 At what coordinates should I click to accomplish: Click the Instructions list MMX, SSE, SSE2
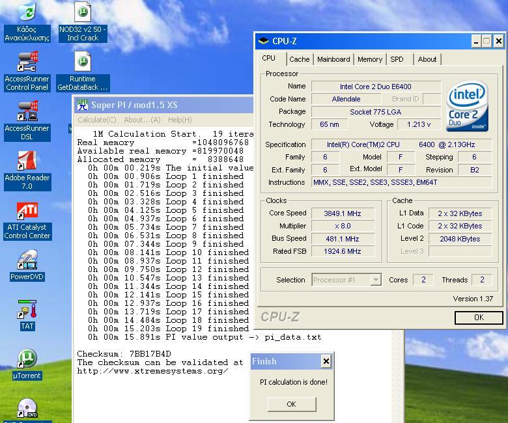pyautogui.click(x=401, y=182)
